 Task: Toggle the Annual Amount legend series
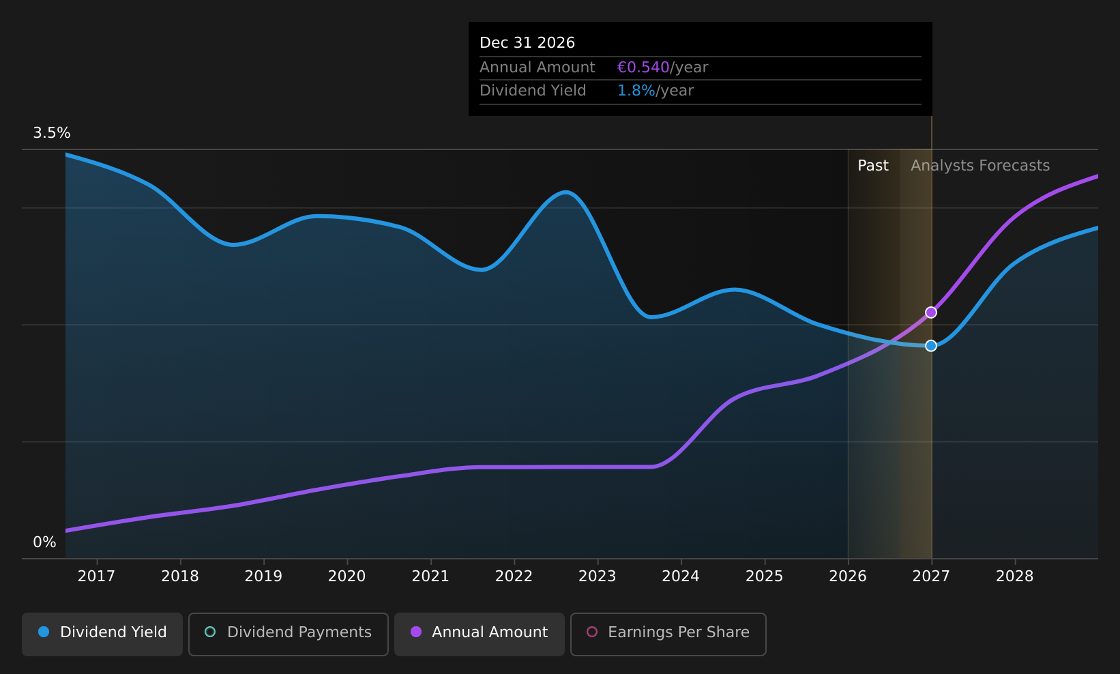[479, 634]
